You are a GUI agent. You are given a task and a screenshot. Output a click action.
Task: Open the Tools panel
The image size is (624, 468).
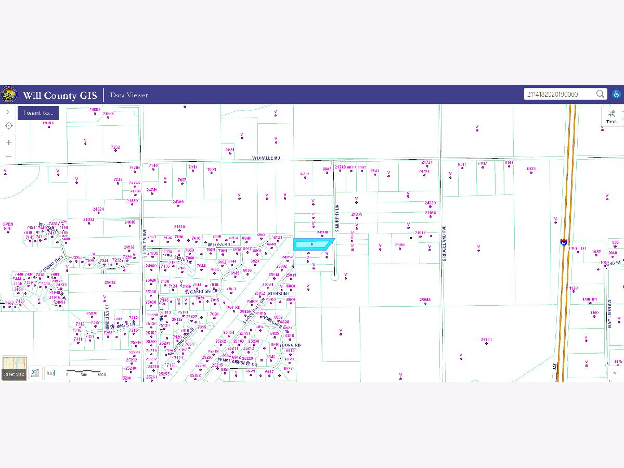[611, 116]
